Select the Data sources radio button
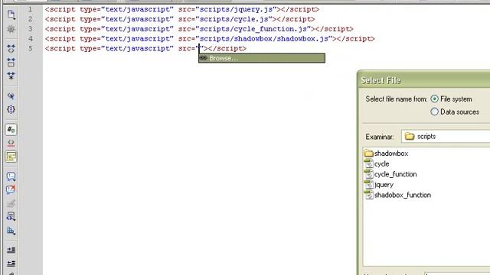This screenshot has height=275, width=490. [x=434, y=112]
